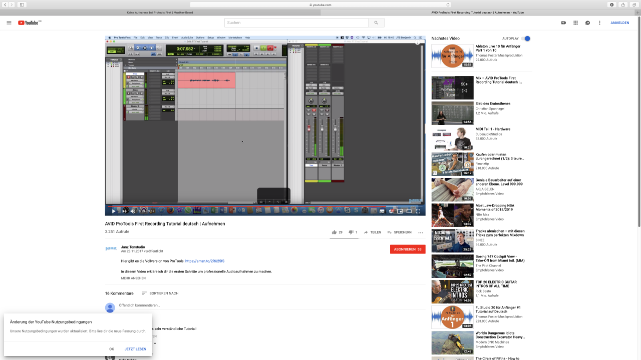641x360 pixels.
Task: Click the 3.251 Aufrufe view count
Action: [117, 231]
